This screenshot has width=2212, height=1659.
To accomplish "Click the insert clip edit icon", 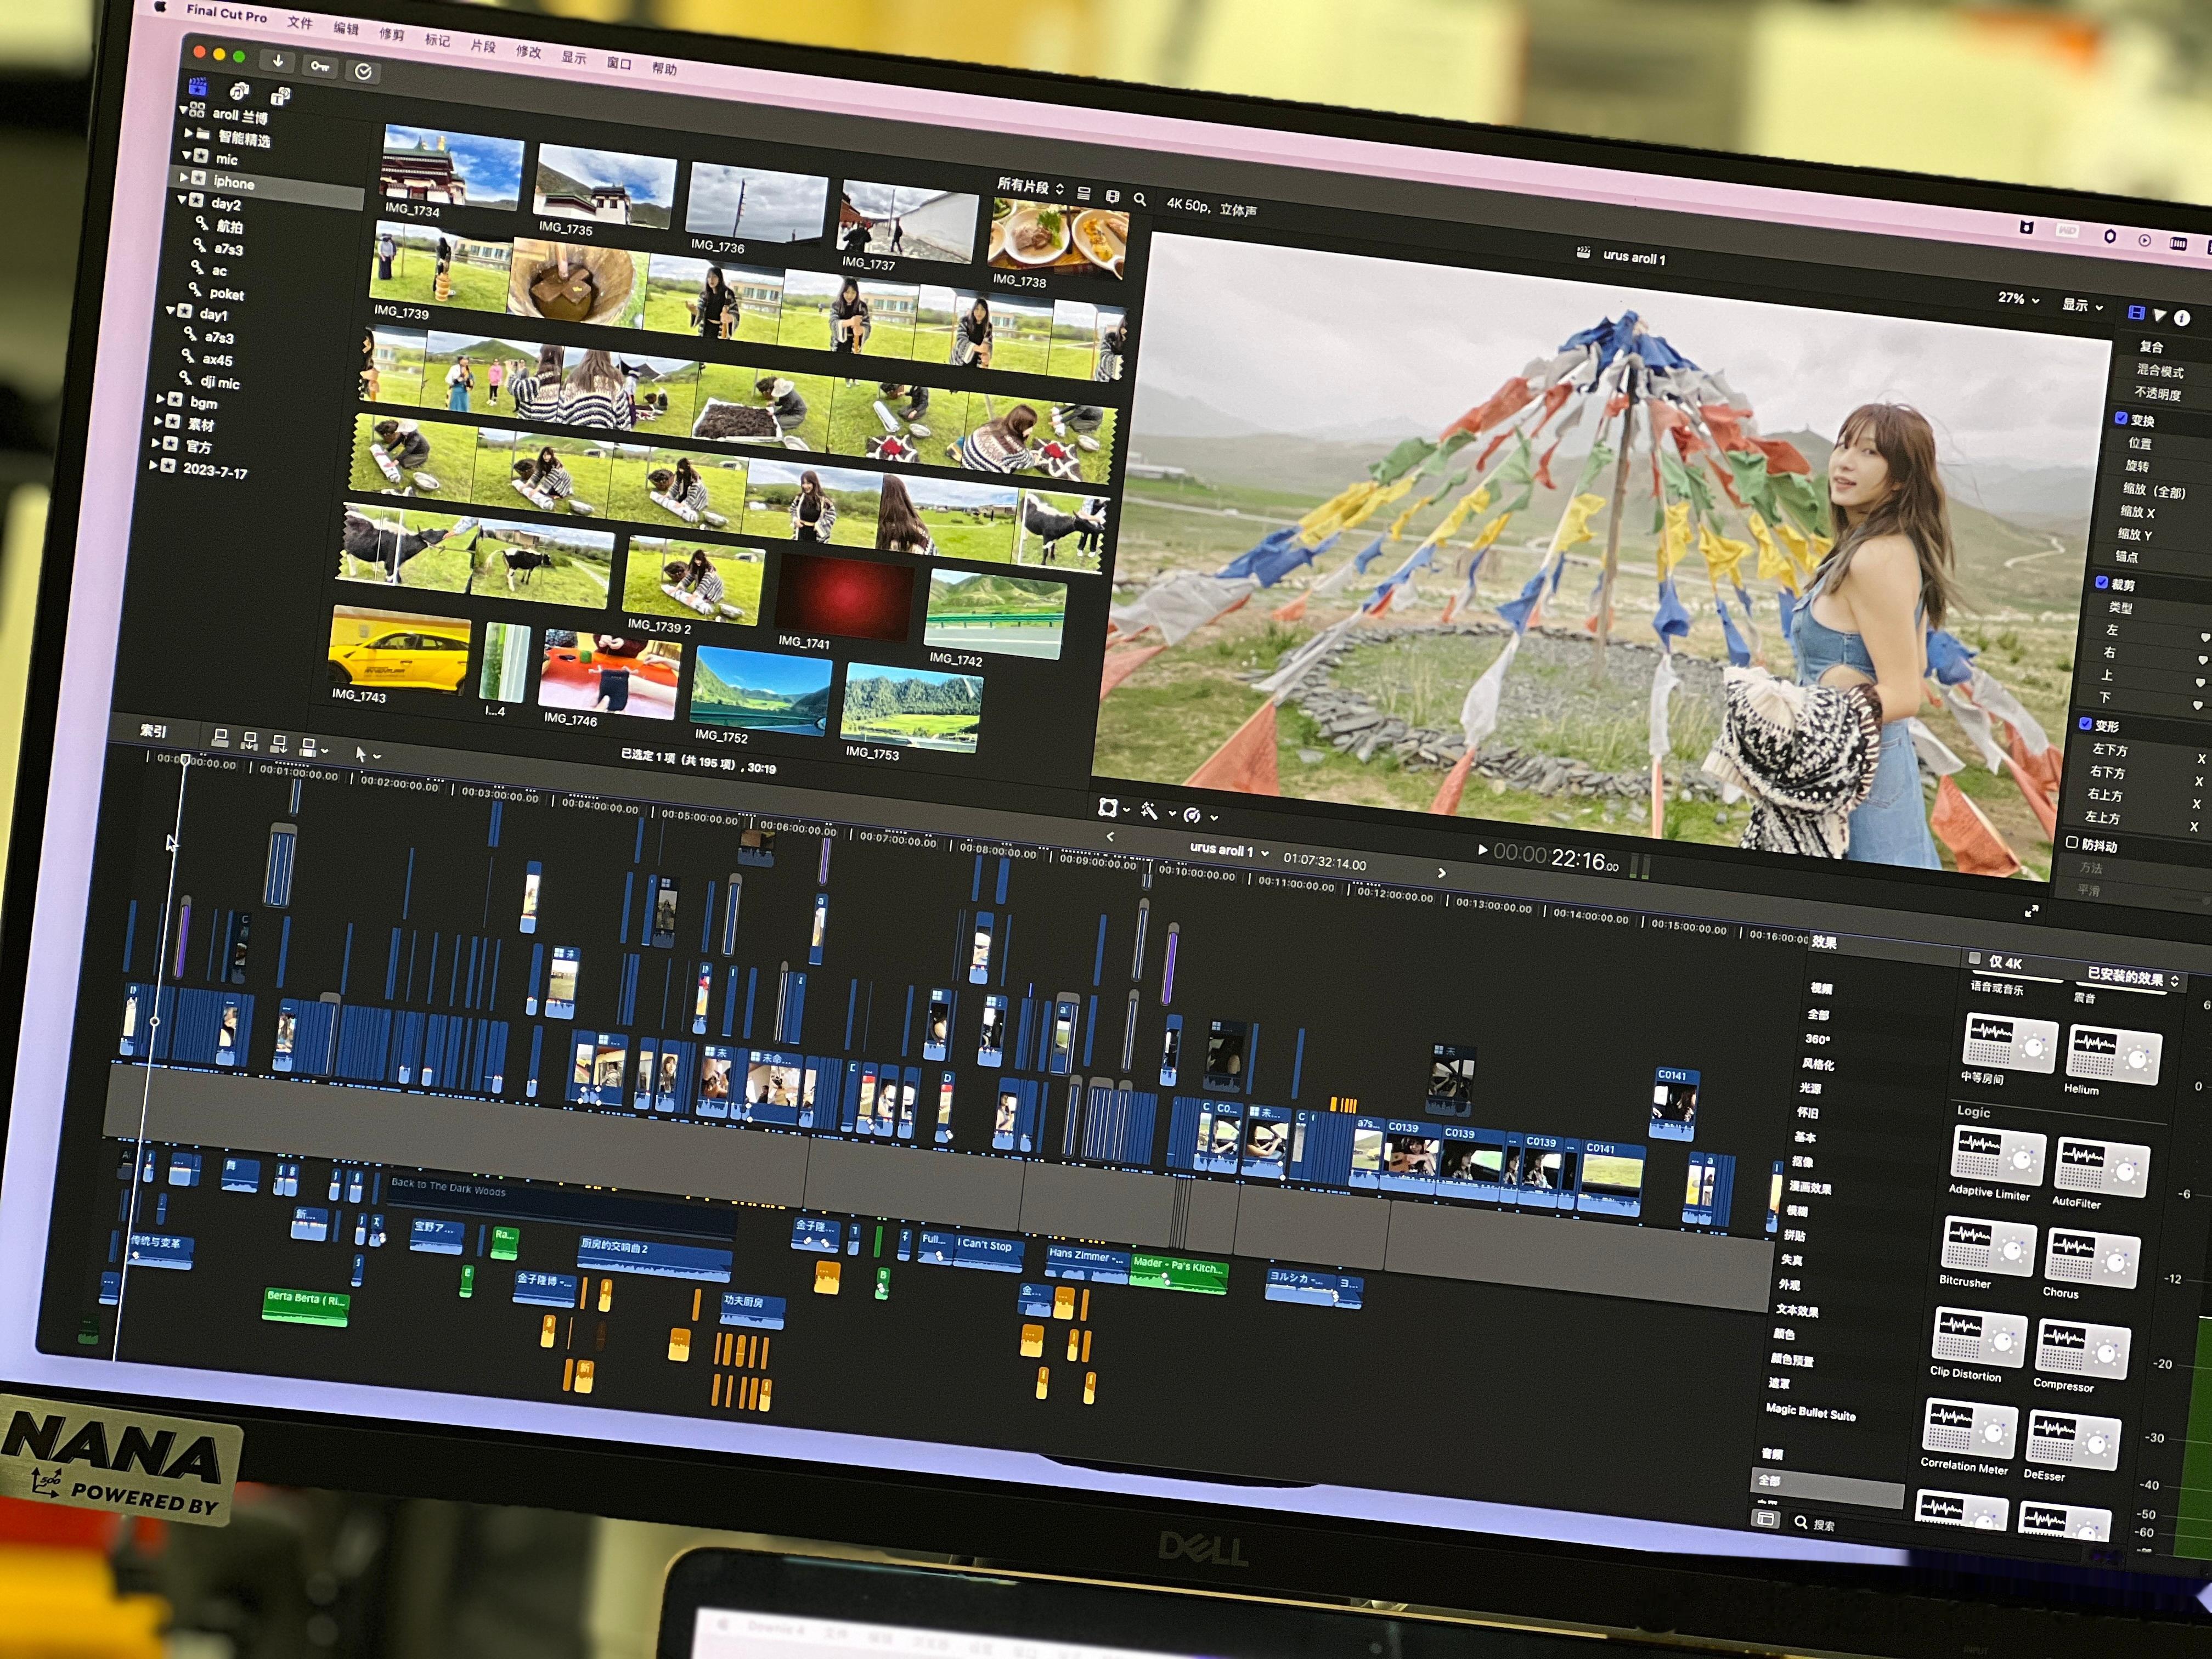I will click(249, 741).
